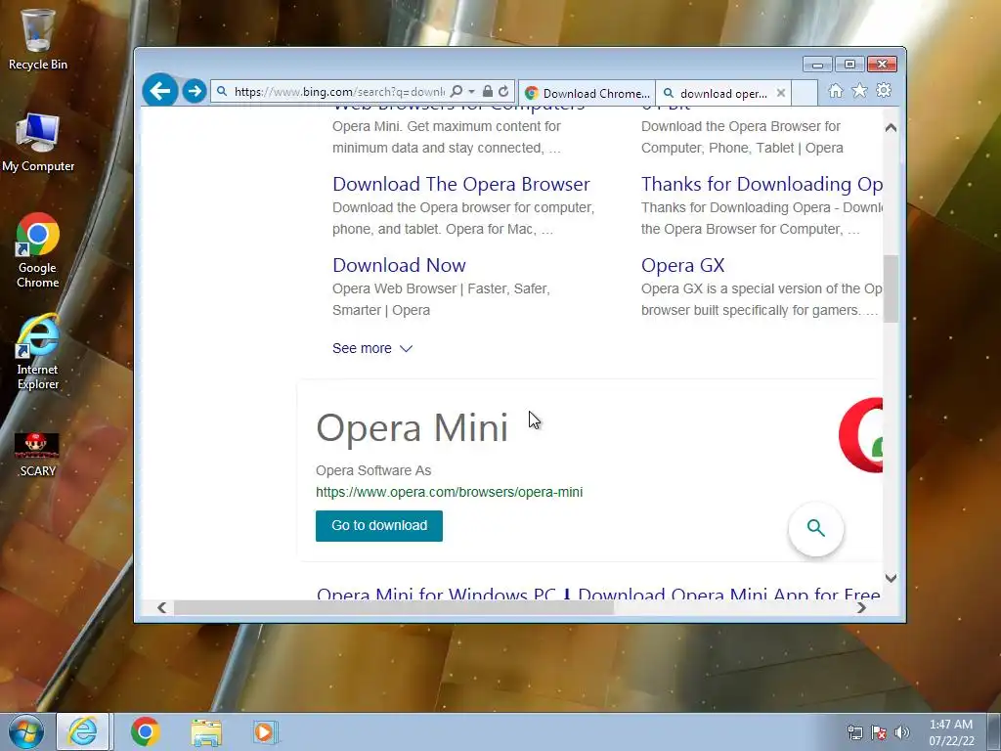The image size is (1001, 751).
Task: Click the network tray icon
Action: coord(854,732)
